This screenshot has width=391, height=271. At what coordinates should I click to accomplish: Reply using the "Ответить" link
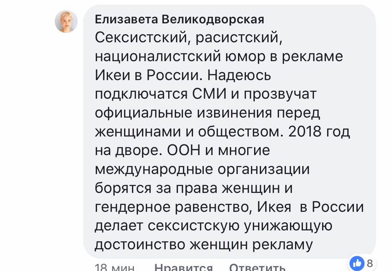click(257, 267)
